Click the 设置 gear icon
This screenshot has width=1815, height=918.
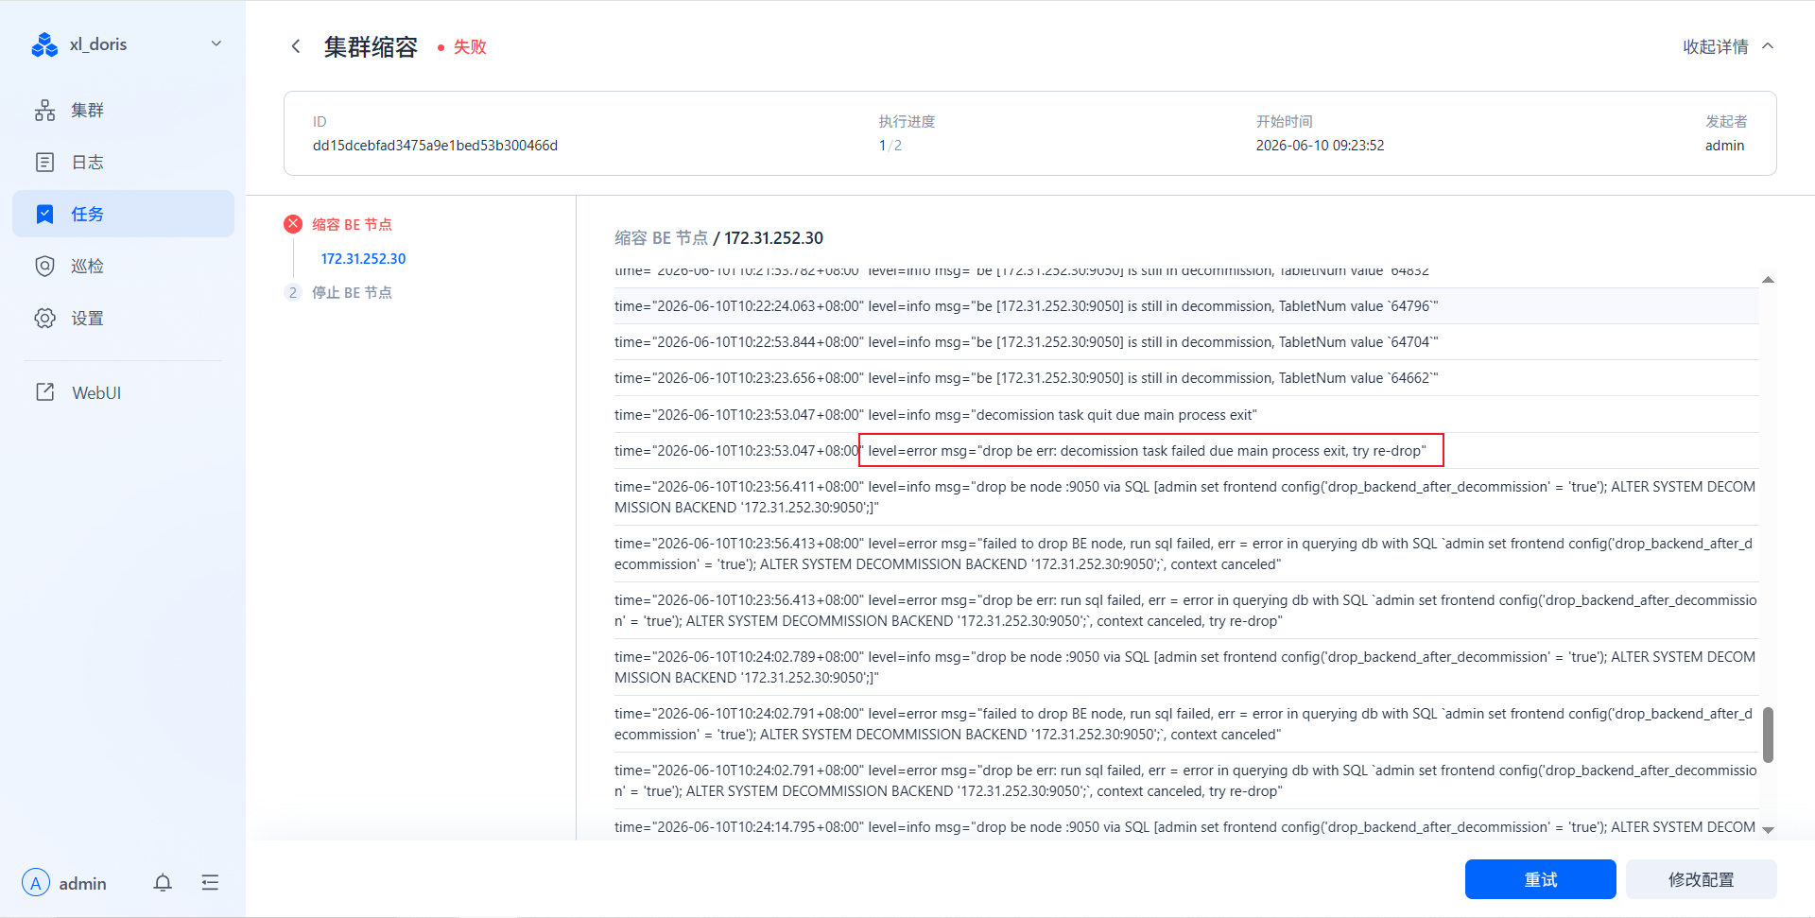coord(44,319)
